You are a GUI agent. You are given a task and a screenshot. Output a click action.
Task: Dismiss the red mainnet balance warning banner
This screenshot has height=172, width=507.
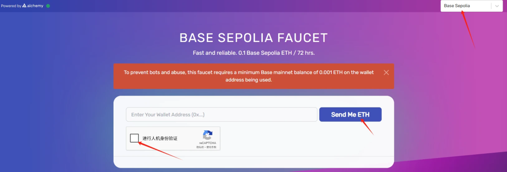386,73
